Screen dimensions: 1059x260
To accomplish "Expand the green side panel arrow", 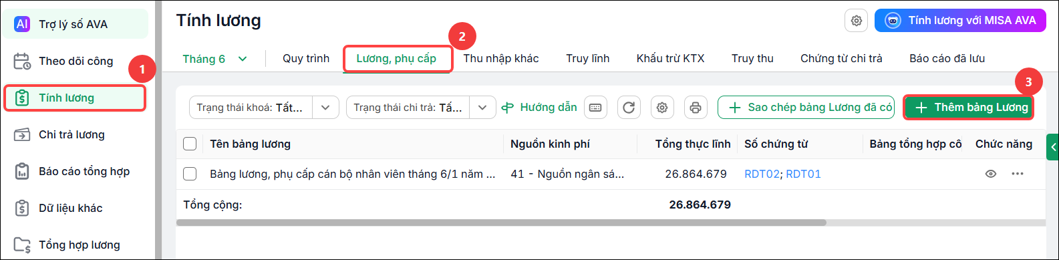I will [1053, 147].
